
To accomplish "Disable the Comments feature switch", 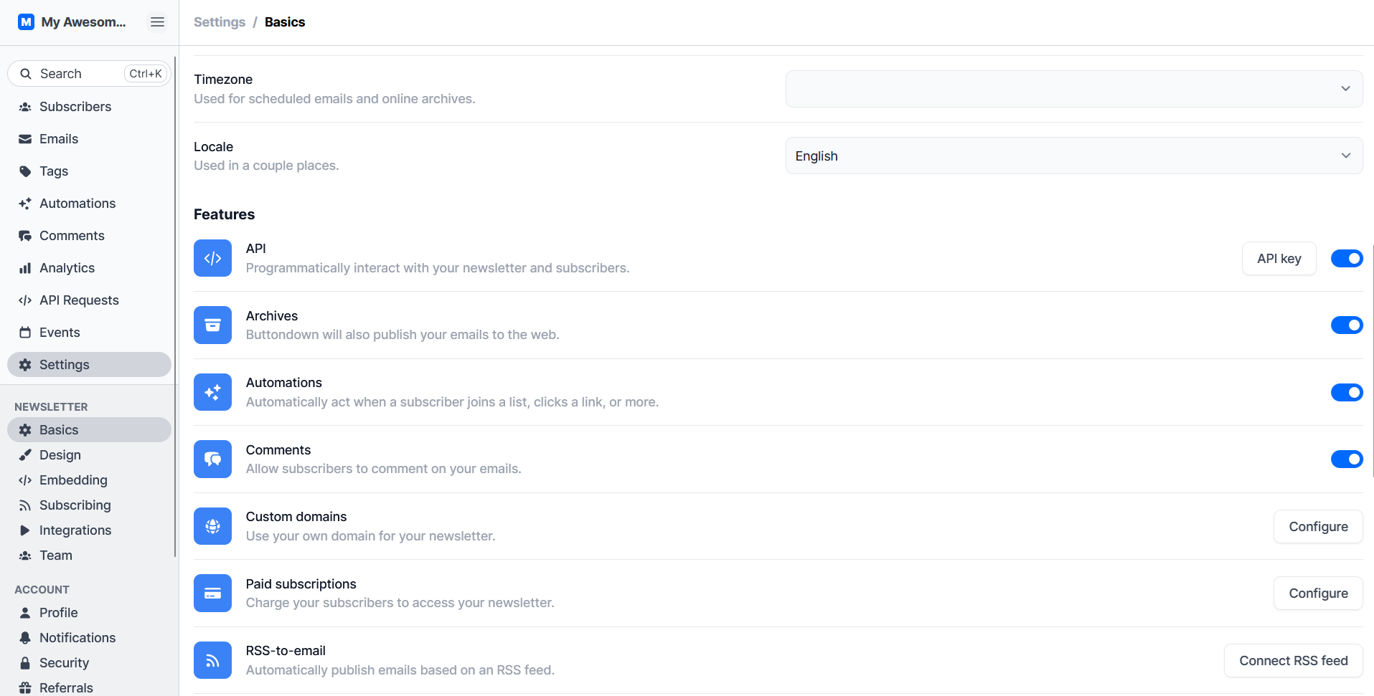I will (1346, 459).
